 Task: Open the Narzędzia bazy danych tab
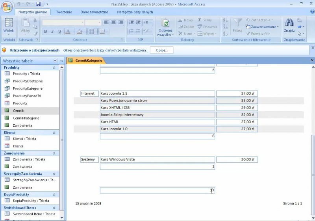(x=135, y=12)
